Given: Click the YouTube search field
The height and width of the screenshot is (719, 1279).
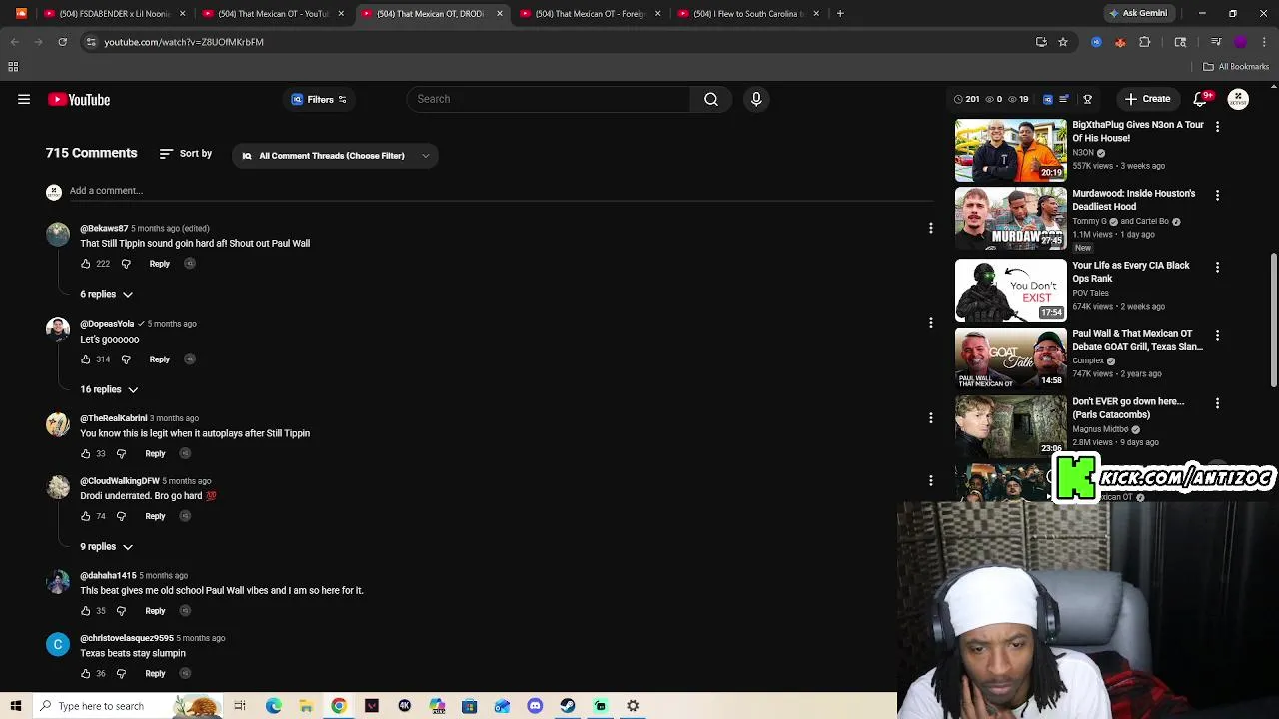Looking at the screenshot, I should point(549,99).
